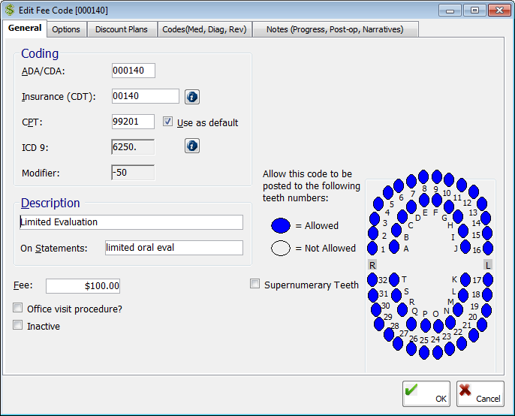Image resolution: width=515 pixels, height=416 pixels.
Task: Check the Office visit procedure box
Action: click(18, 308)
